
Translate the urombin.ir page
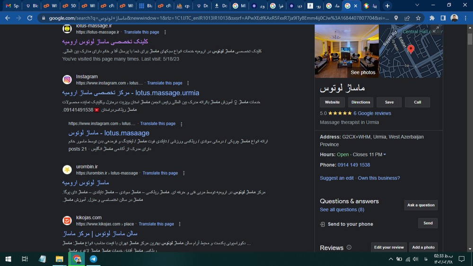160,173
